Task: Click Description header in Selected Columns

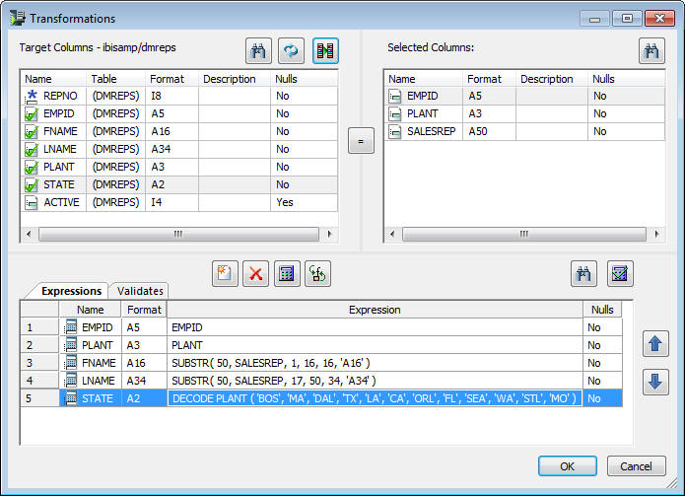Action: click(551, 79)
